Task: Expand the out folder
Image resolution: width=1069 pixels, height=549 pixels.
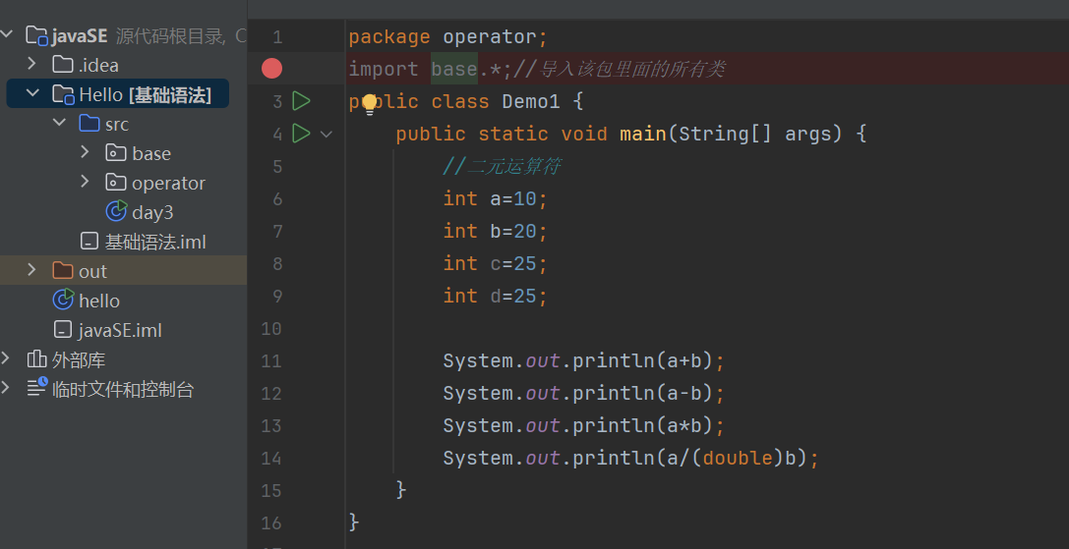Action: tap(31, 270)
